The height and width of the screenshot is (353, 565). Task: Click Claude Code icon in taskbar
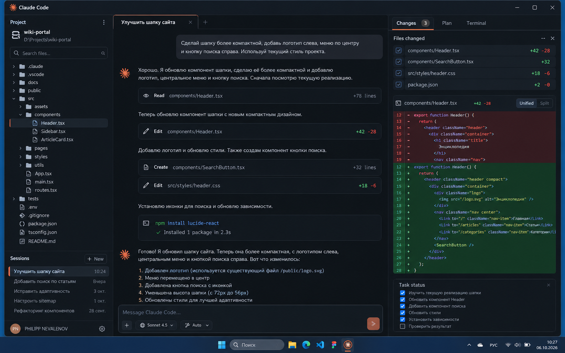coord(348,345)
